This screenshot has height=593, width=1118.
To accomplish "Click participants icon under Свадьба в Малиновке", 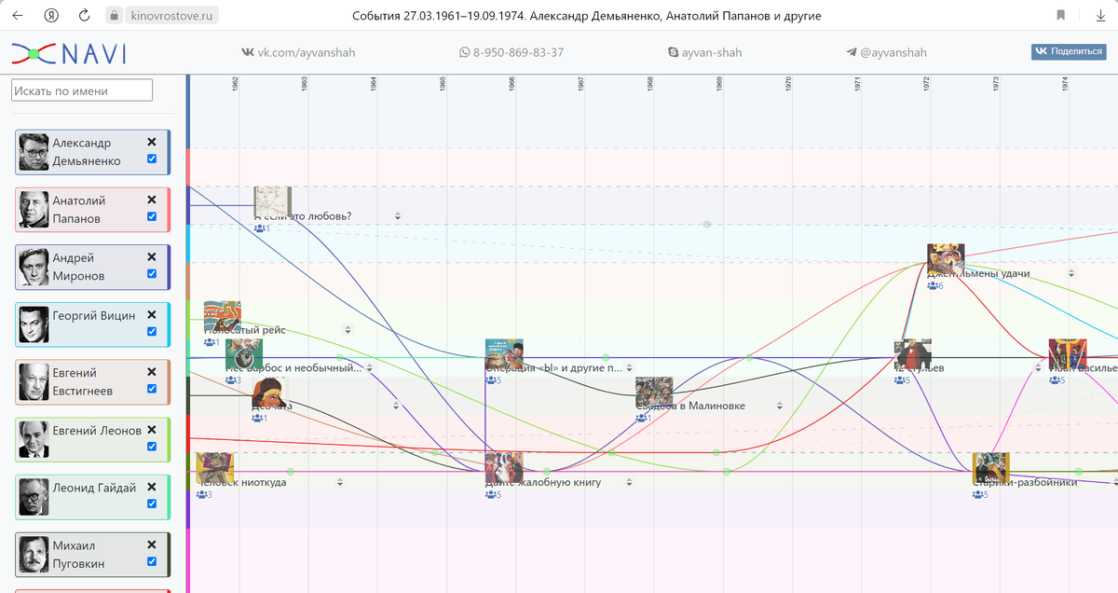I will pyautogui.click(x=643, y=419).
